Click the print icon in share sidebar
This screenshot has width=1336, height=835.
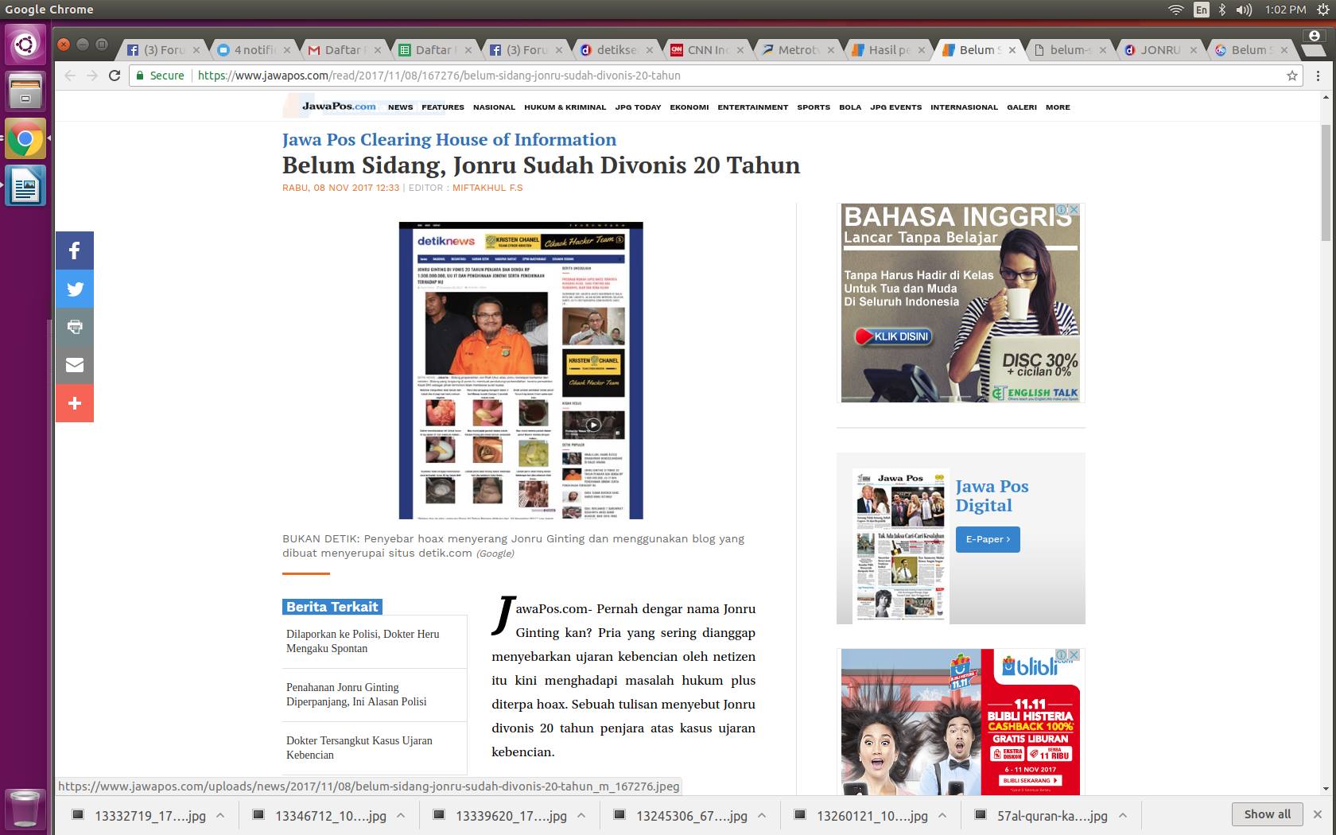[75, 327]
